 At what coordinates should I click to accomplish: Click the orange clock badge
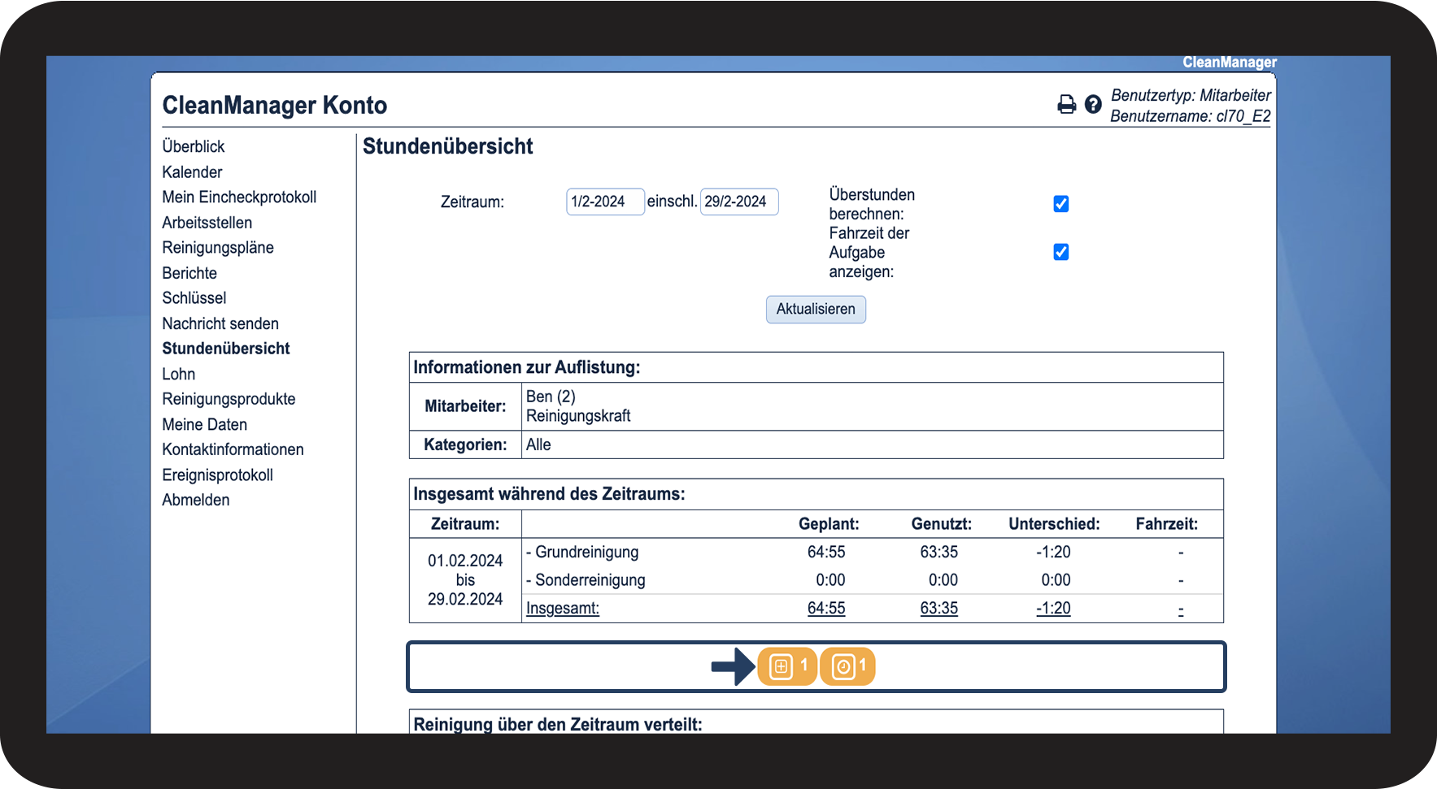pos(847,666)
